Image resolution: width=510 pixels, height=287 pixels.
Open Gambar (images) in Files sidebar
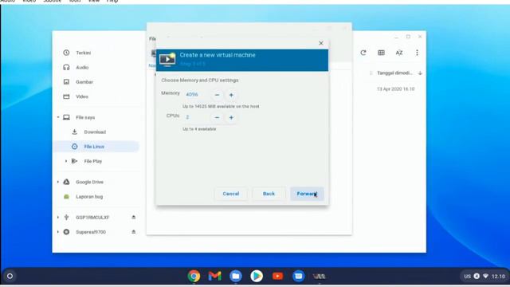(84, 82)
